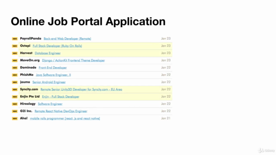Select the Harvest company name
Screen dimensions: 276x155
(x=26, y=53)
